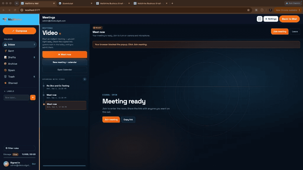Open the Spam folder
The width and height of the screenshot is (303, 170).
tap(19, 70)
